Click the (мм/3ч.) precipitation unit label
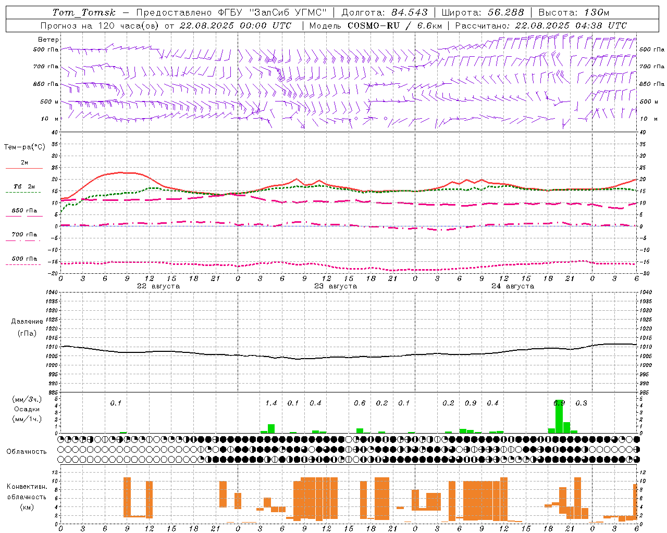The width and height of the screenshot is (667, 533). (x=27, y=399)
